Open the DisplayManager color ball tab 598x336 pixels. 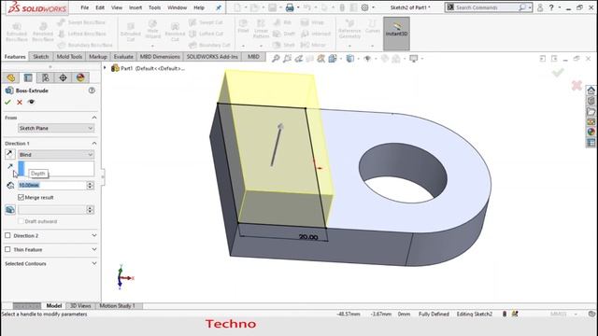[x=80, y=77]
